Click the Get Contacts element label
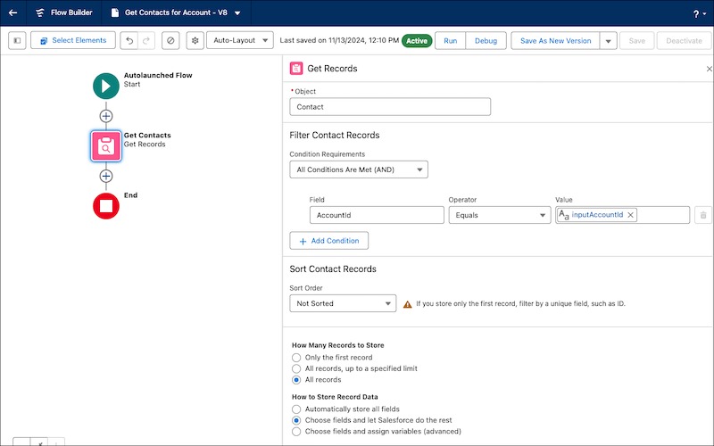Image resolution: width=714 pixels, height=446 pixels. click(x=147, y=136)
